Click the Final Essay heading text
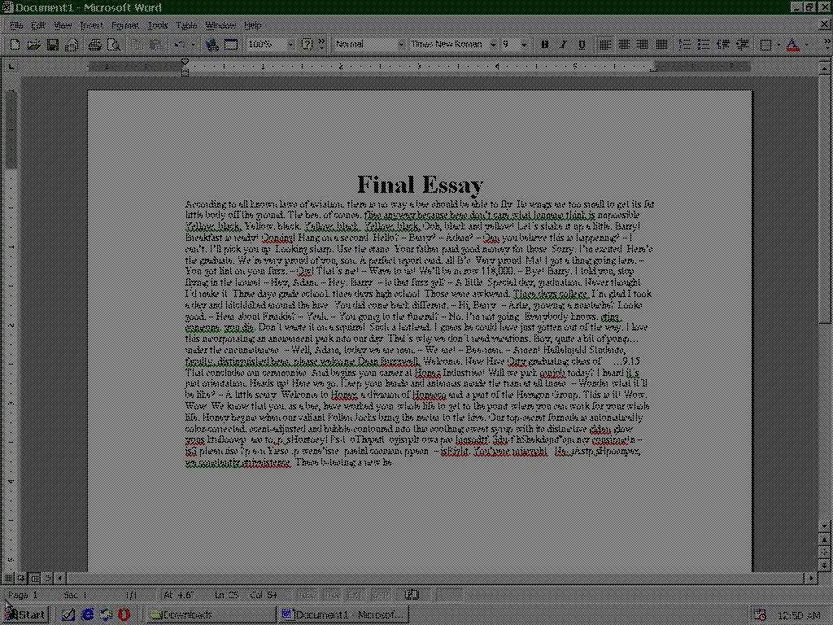The width and height of the screenshot is (833, 625). 421,185
